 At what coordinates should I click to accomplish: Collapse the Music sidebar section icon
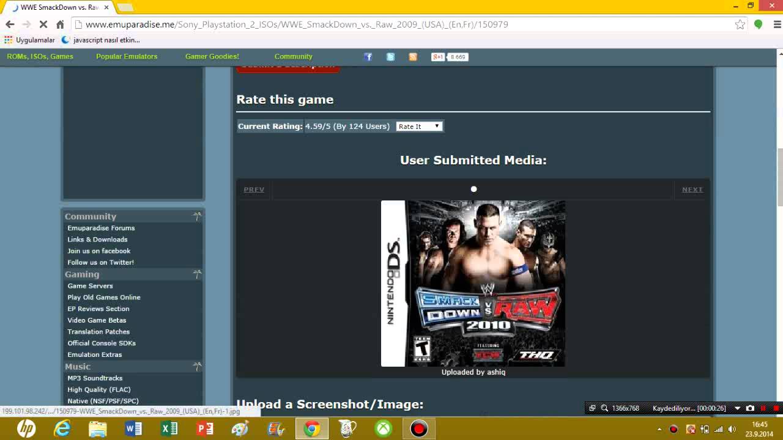click(x=197, y=366)
